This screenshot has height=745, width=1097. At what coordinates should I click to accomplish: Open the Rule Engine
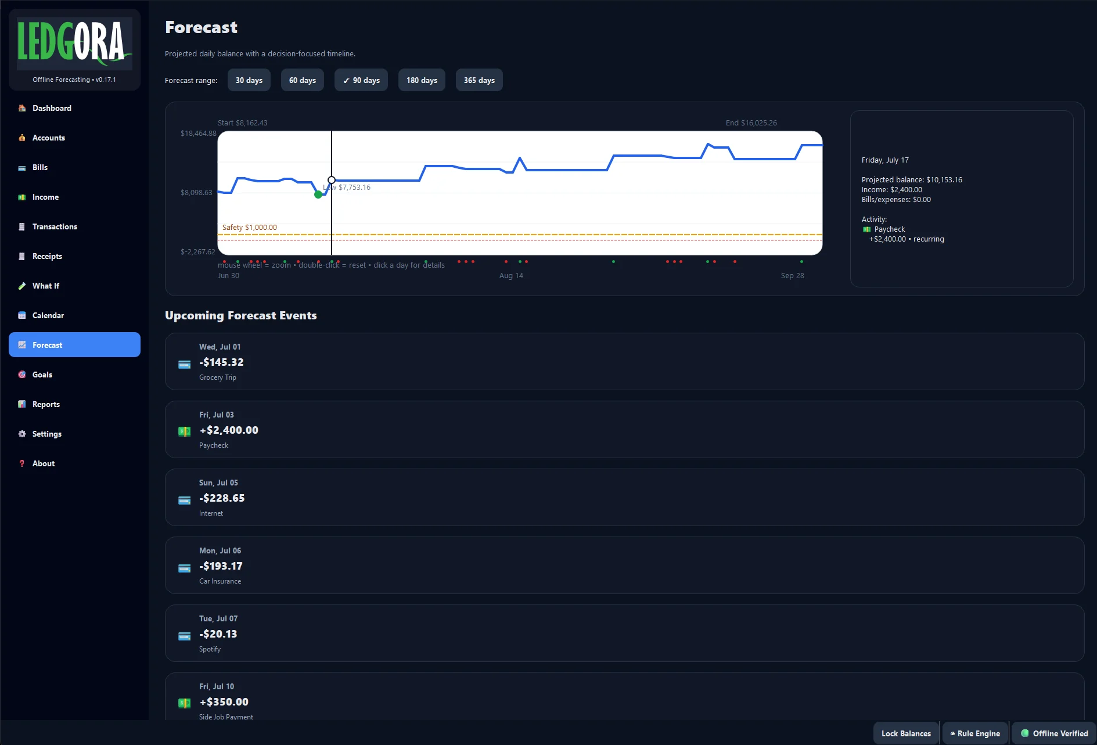point(975,733)
